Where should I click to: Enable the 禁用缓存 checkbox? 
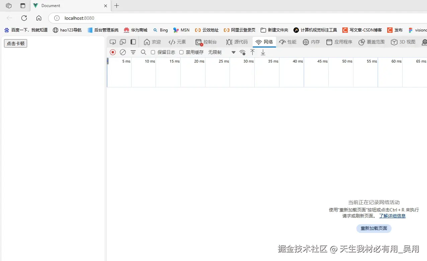click(x=181, y=52)
